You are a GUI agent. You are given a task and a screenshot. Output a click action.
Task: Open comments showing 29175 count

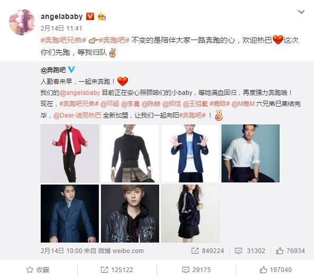coord(196,270)
